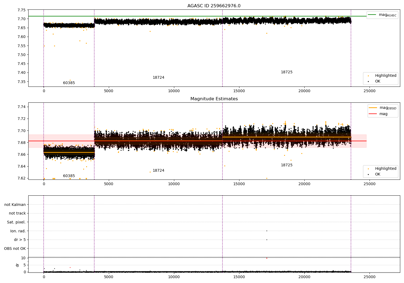
Task: Click the 18725 label in Magnitude Estimates plot
Action: (x=287, y=165)
